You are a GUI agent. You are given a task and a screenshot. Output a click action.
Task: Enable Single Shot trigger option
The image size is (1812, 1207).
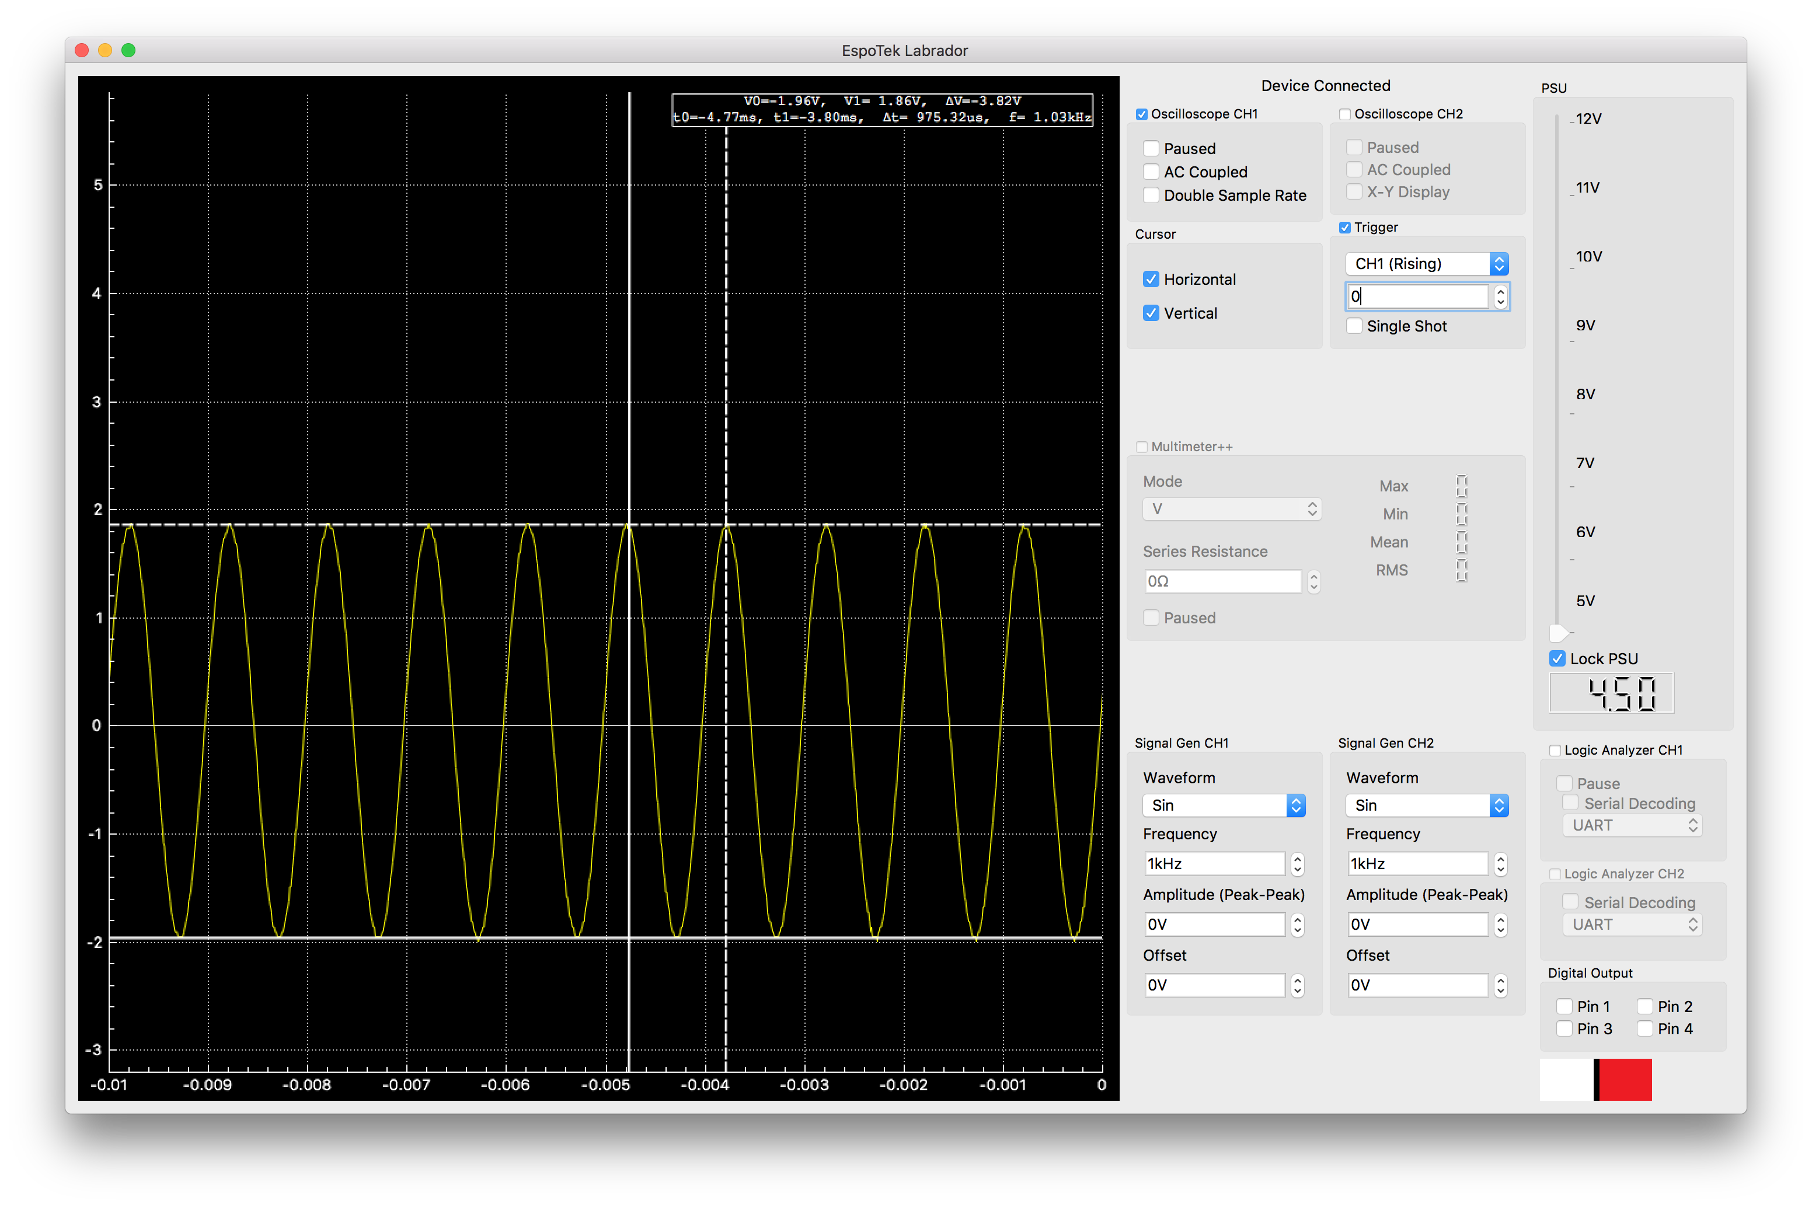(x=1354, y=326)
